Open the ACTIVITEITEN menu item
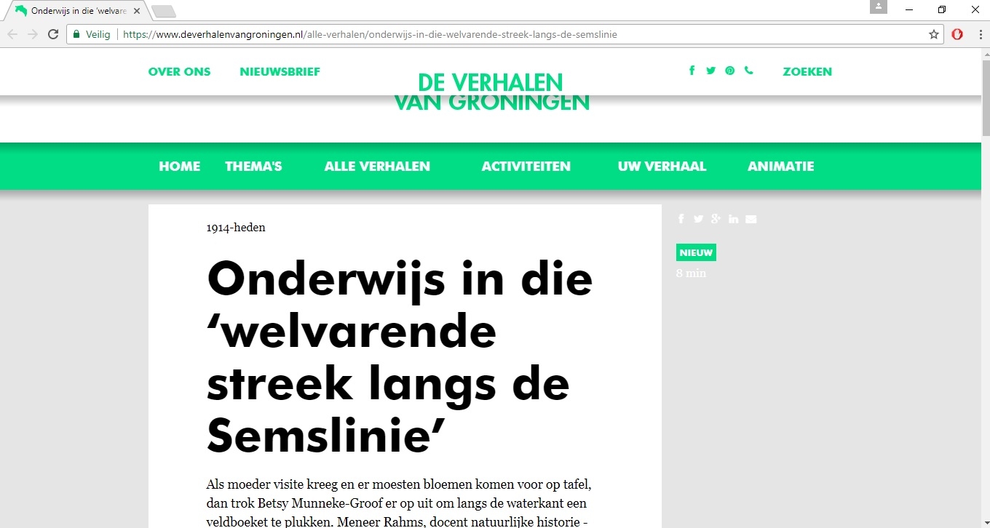The image size is (990, 528). (x=526, y=167)
